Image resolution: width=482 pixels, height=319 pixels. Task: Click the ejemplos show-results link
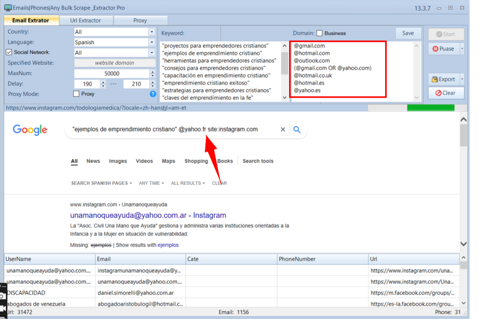168,245
